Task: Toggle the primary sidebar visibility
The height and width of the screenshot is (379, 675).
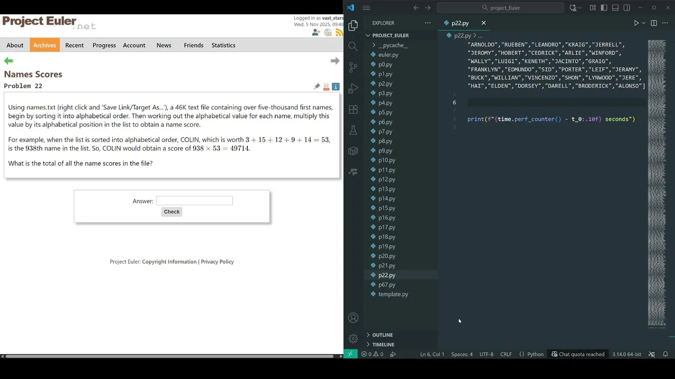Action: (604, 8)
